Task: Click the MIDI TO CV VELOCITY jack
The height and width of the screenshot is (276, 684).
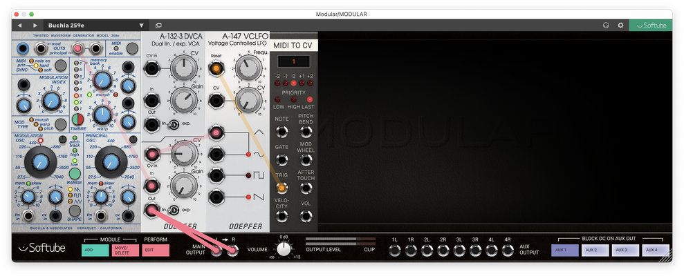Action: point(281,215)
